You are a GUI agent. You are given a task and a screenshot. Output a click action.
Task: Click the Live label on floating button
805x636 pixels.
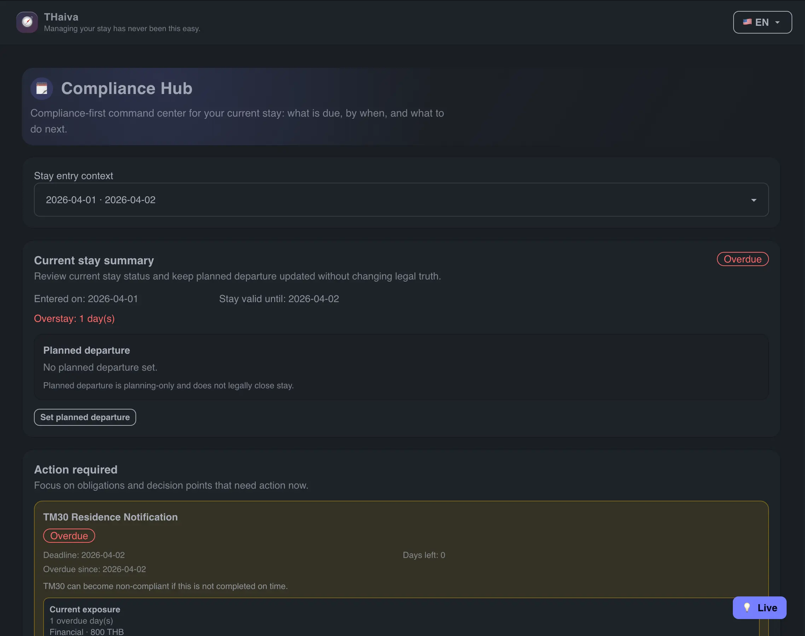767,608
